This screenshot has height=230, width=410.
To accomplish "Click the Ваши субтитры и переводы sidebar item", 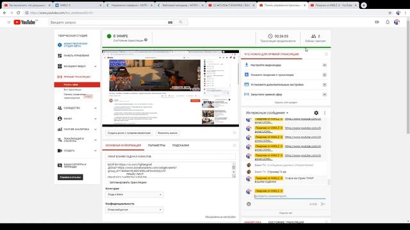I will pos(72,165).
